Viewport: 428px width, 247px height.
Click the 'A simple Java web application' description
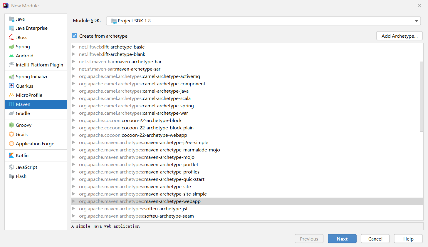pyautogui.click(x=105, y=226)
